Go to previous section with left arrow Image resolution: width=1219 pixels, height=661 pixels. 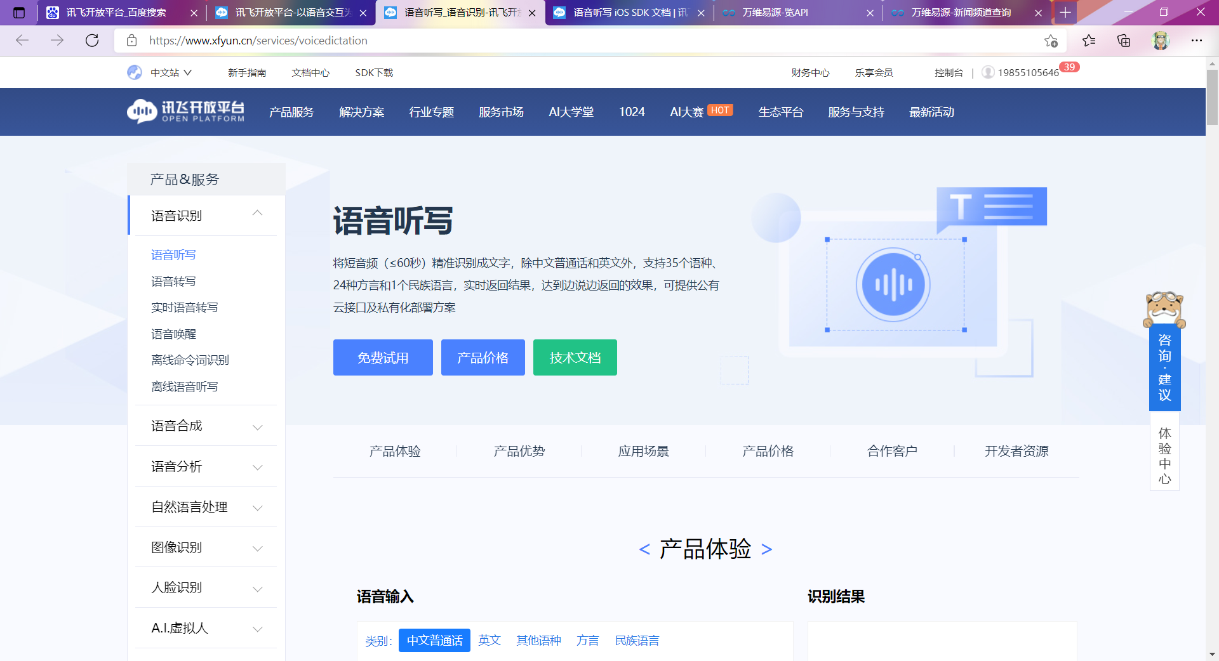pyautogui.click(x=644, y=549)
